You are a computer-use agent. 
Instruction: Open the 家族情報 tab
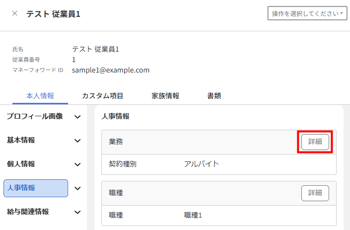(166, 96)
